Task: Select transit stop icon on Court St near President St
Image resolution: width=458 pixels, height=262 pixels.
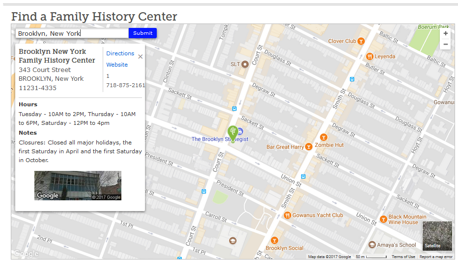Action: point(204,191)
